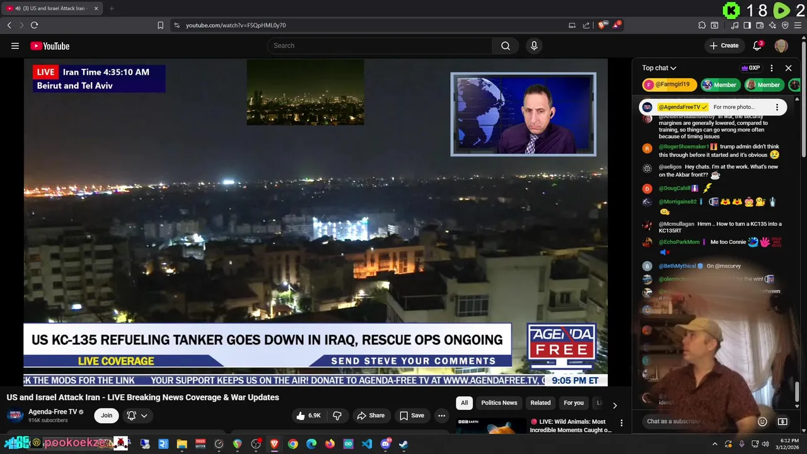The height and width of the screenshot is (454, 807).
Task: Toggle browser sidebar panel icon
Action: point(747,25)
